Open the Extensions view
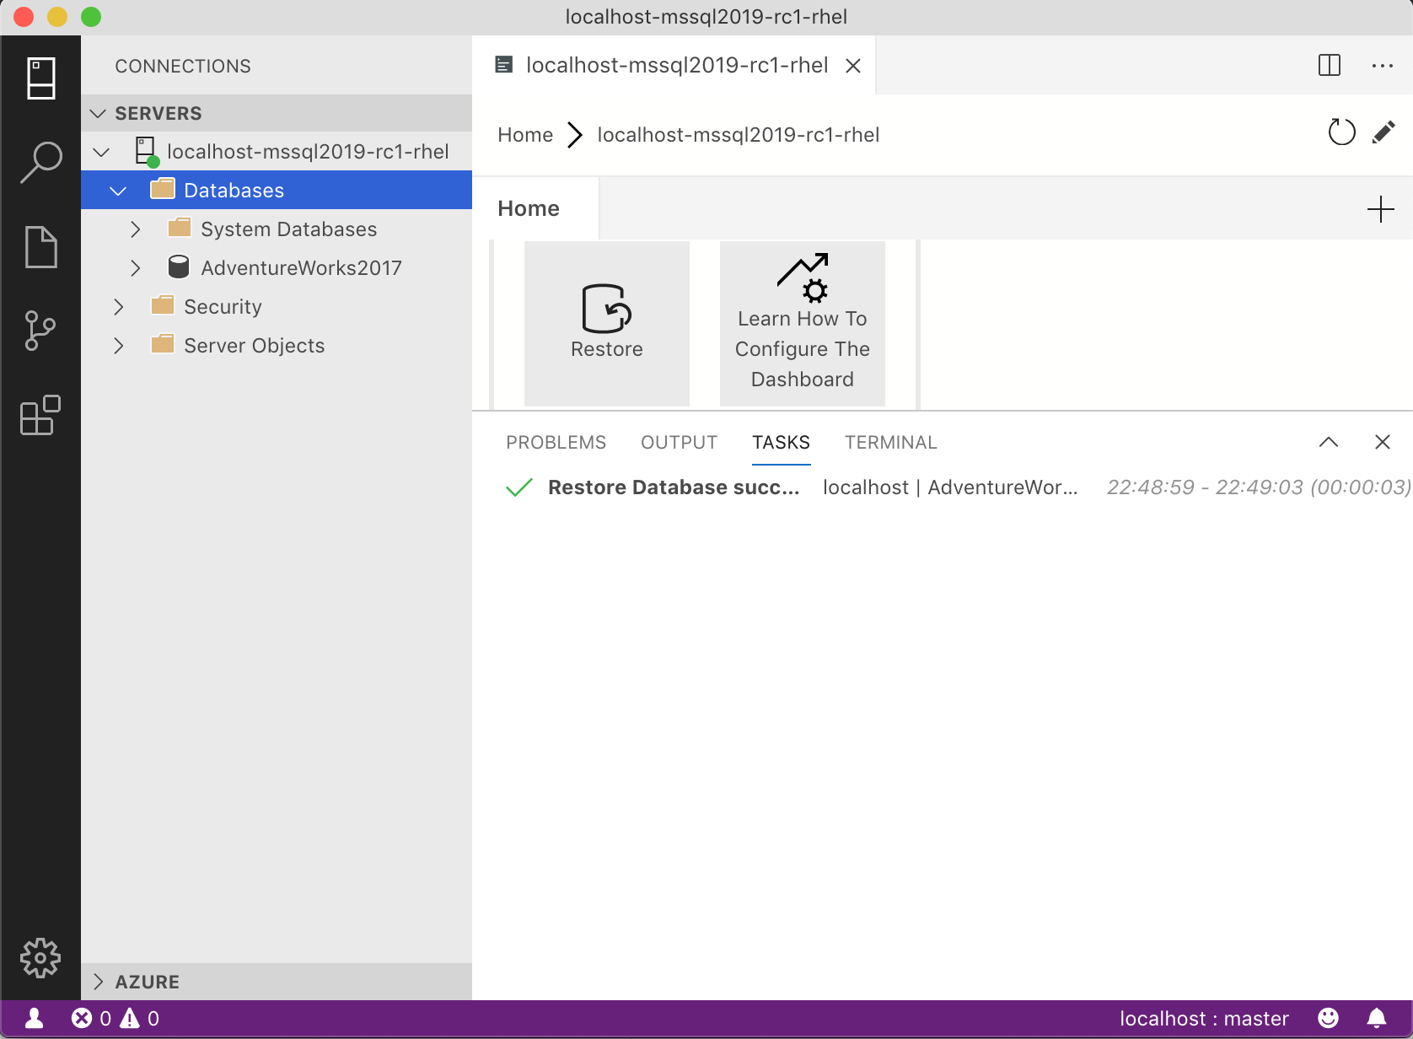 (40, 415)
